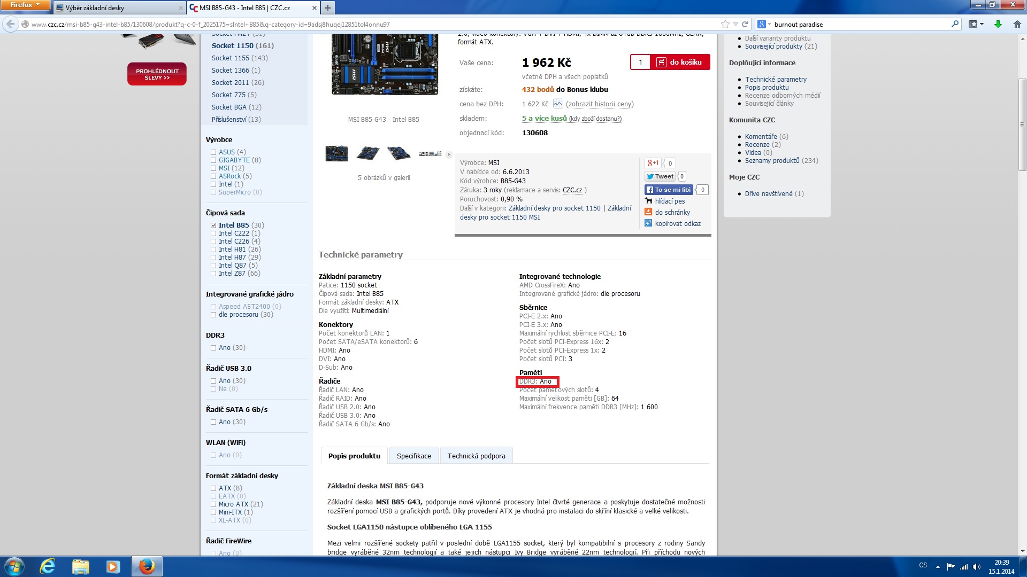This screenshot has height=577, width=1027.
Task: Show hidden tray icons arrow
Action: tap(938, 567)
